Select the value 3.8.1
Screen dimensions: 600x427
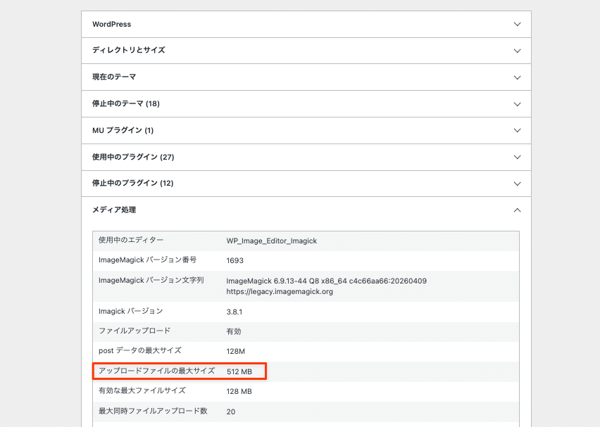tap(235, 312)
